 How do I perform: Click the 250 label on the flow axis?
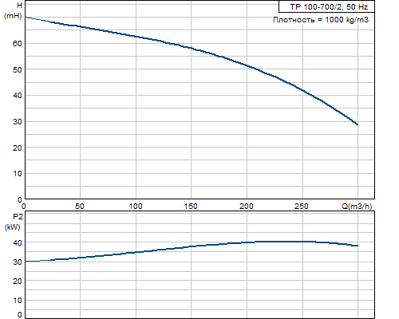point(302,207)
